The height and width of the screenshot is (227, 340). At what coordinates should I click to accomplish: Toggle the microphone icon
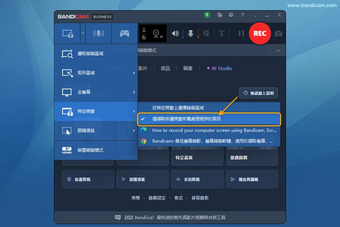click(x=190, y=34)
